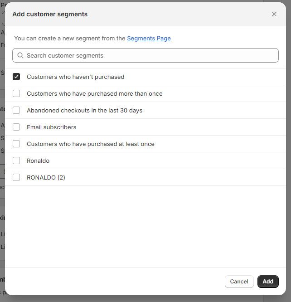Open the Segments Page link
Image resolution: width=291 pixels, height=302 pixels.
tap(149, 39)
